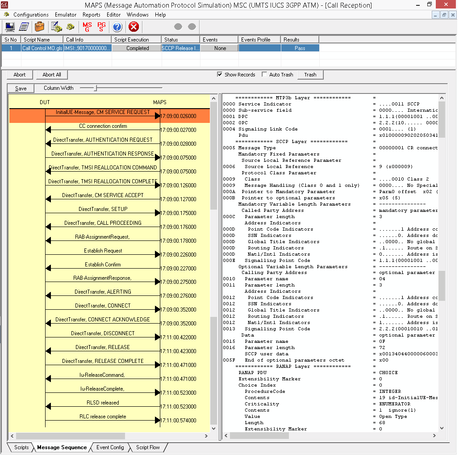Click the Save button

pyautogui.click(x=21, y=88)
